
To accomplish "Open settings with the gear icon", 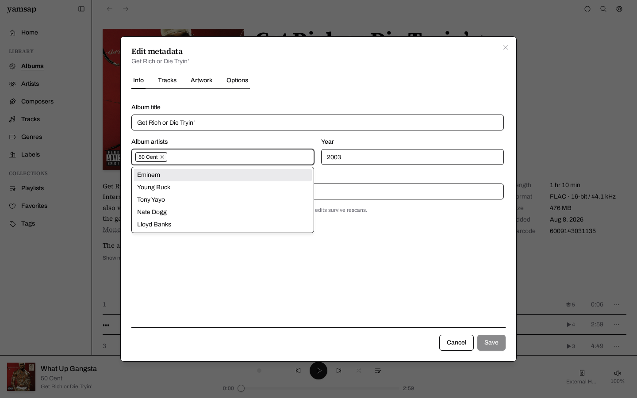I will click(619, 9).
